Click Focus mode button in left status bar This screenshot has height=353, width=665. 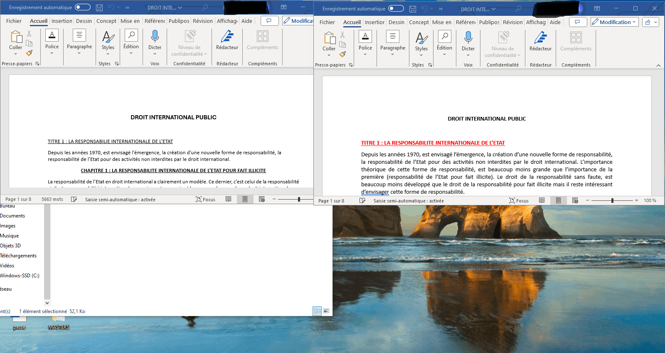click(206, 199)
